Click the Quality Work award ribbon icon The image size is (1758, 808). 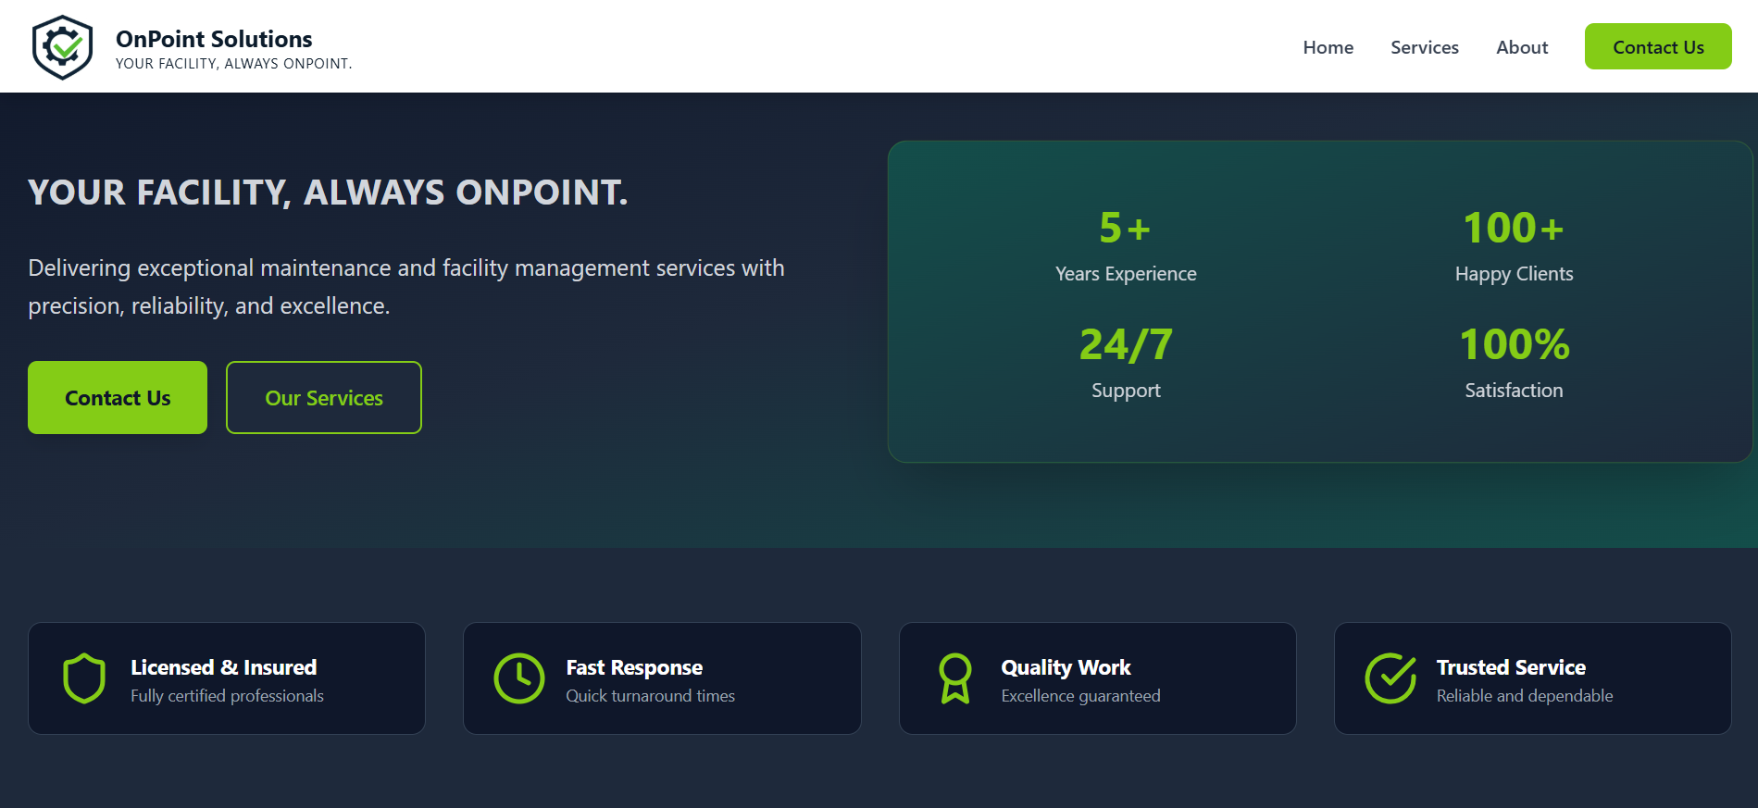(x=955, y=678)
